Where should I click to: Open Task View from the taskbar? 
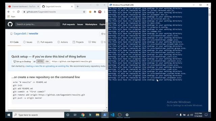point(75,115)
